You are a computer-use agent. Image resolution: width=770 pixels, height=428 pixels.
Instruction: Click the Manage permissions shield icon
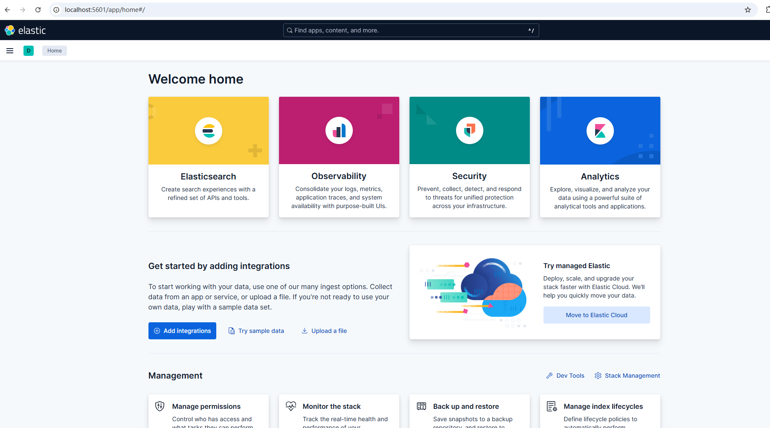(160, 406)
